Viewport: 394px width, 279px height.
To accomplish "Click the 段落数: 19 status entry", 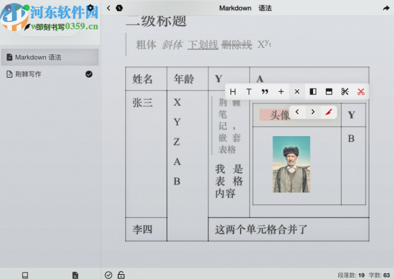I will click(x=351, y=275).
